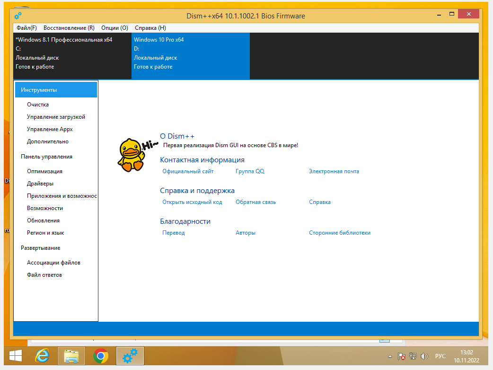
Task: Show hidden tray icons arrow
Action: (390, 356)
